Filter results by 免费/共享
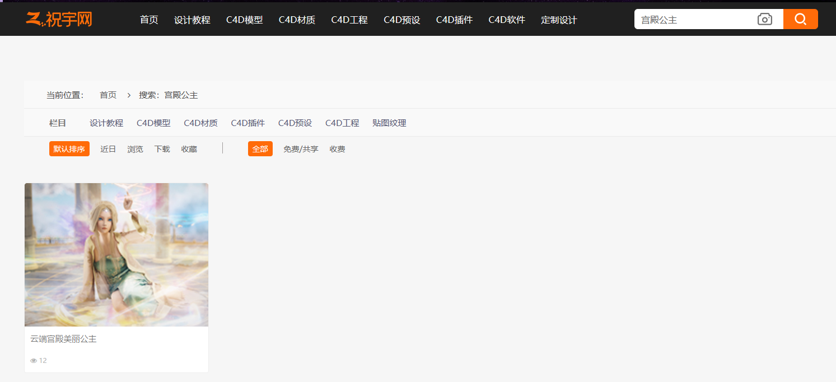Viewport: 836px width, 382px height. (x=301, y=149)
